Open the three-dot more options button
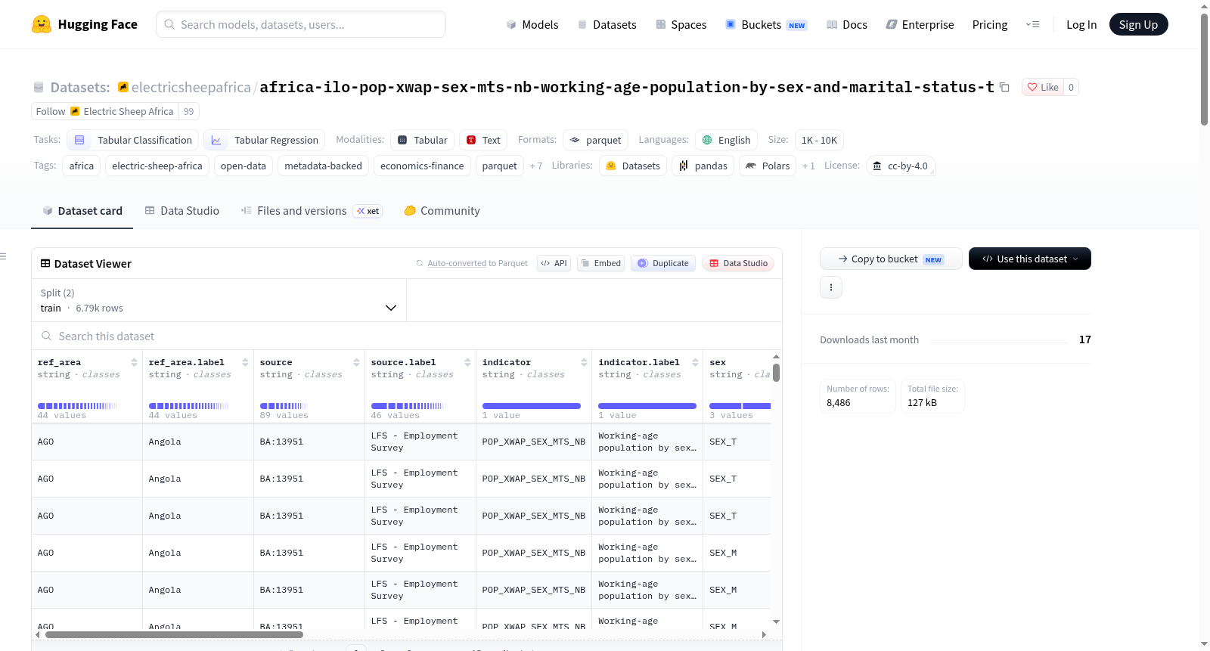1210x651 pixels. 831,287
